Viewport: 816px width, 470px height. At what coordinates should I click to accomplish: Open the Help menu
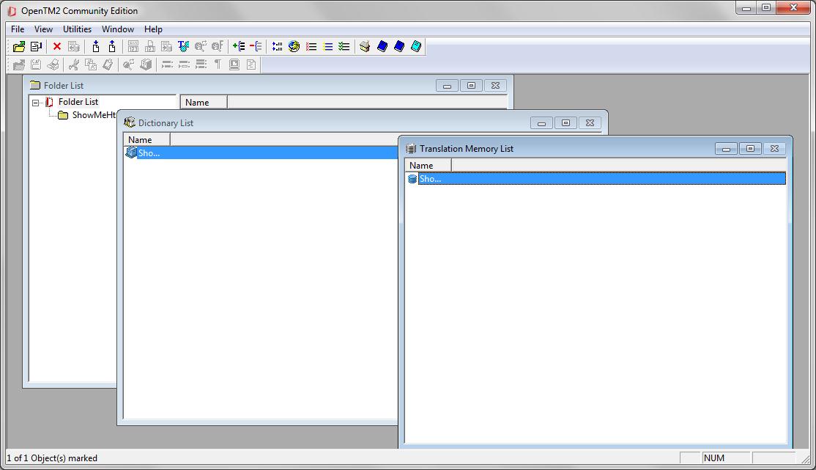(x=153, y=29)
